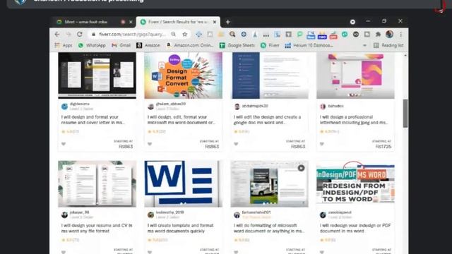Open the Chrome media control button

(x=352, y=22)
